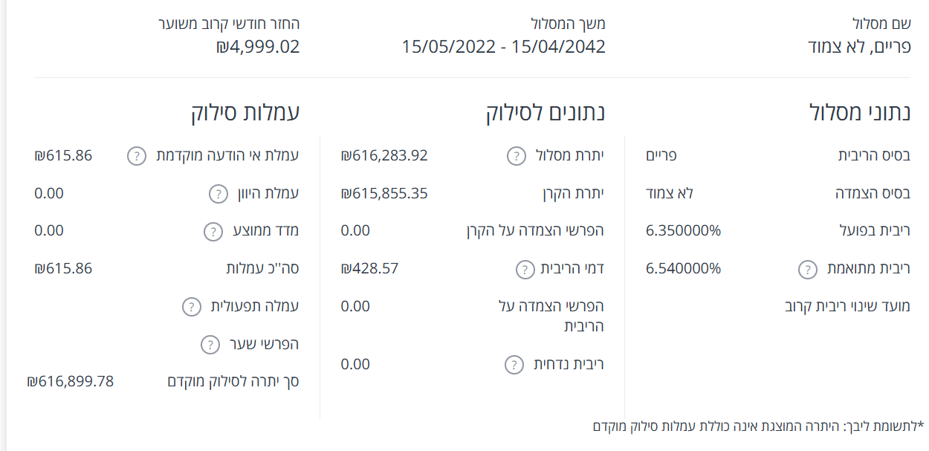Click the עמלות סילוק section heading
929x451 pixels.
(245, 113)
